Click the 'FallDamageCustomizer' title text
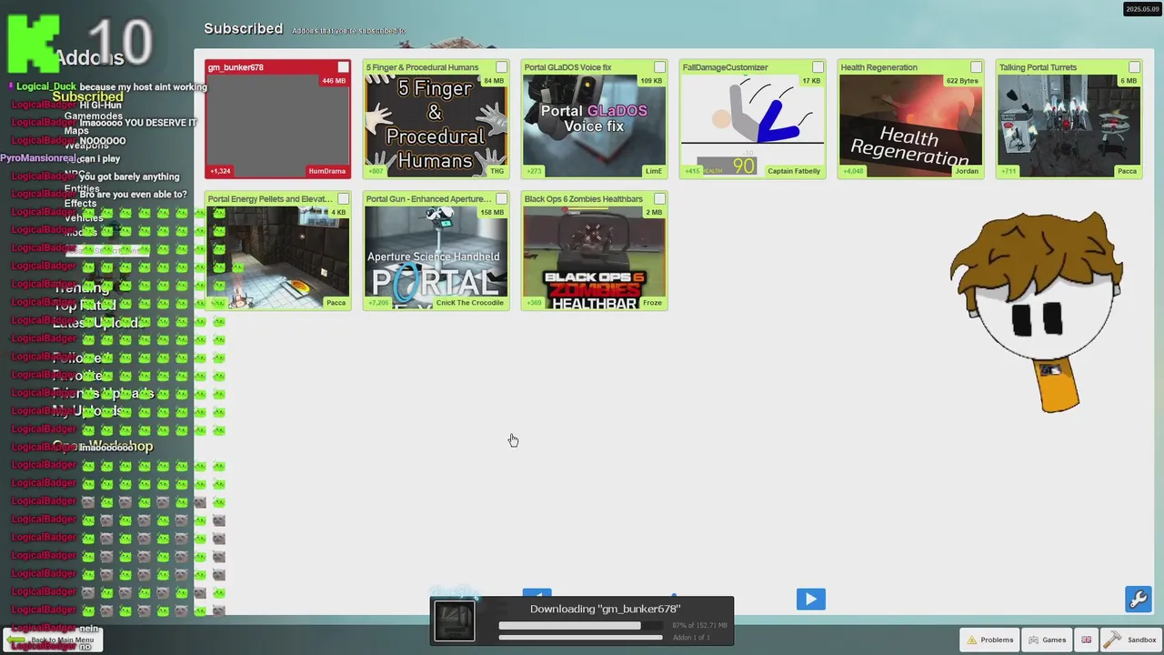 tap(725, 67)
